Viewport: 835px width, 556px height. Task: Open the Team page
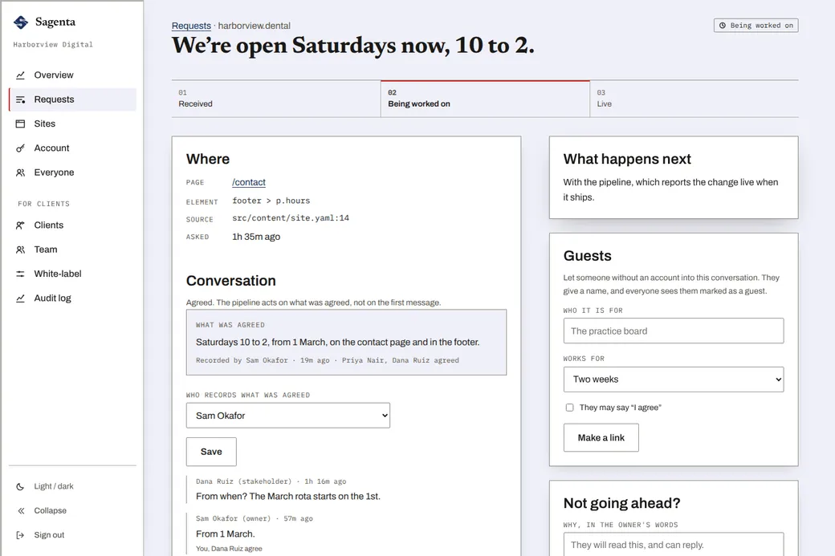pyautogui.click(x=72, y=250)
